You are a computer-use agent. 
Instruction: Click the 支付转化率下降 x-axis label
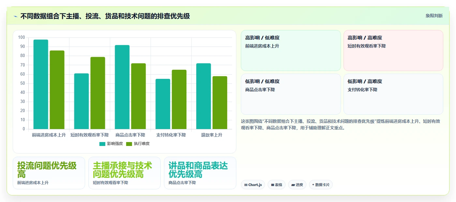point(171,135)
